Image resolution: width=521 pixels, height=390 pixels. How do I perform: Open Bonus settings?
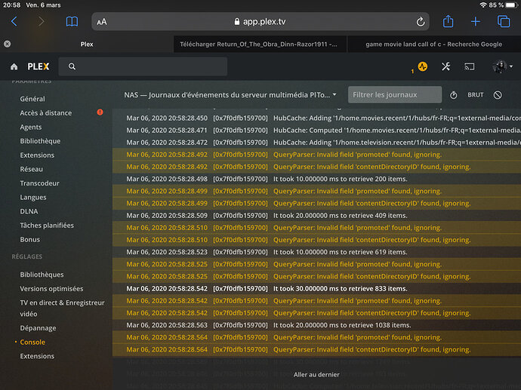point(29,239)
